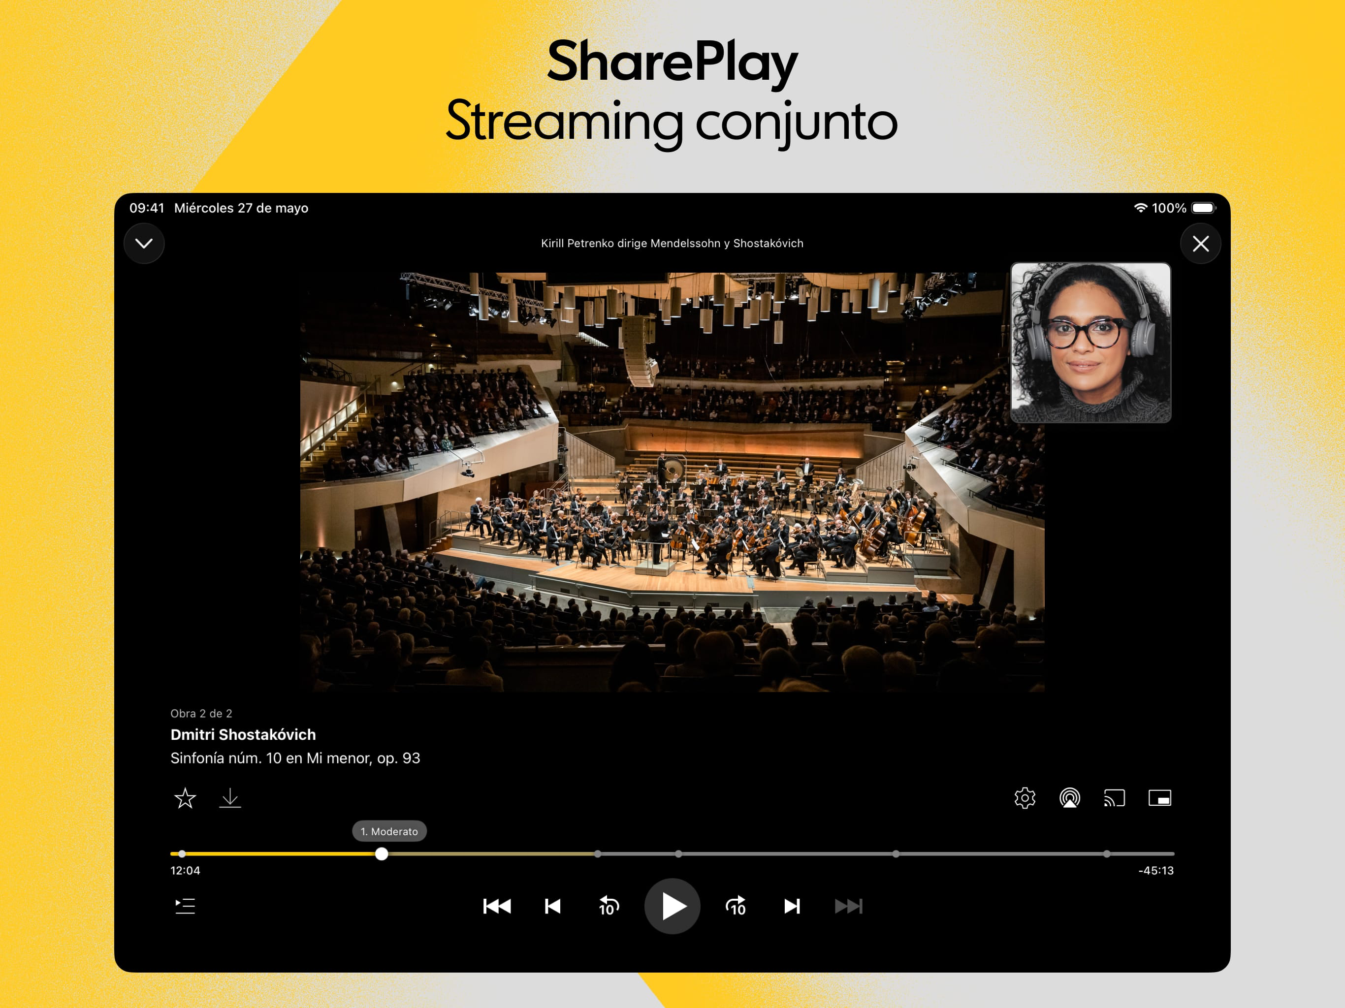The width and height of the screenshot is (1345, 1008).
Task: Skip forward 10 seconds
Action: [x=736, y=906]
